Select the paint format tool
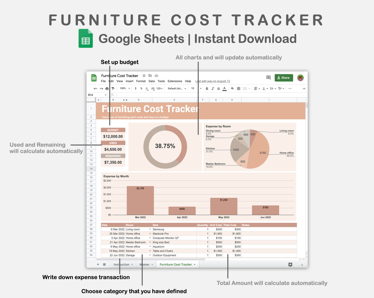This screenshot has width=374, height=298. click(113, 89)
